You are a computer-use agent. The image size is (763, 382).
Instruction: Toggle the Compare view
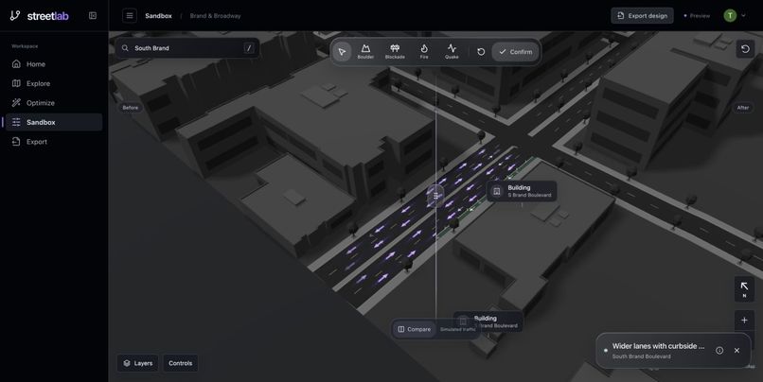pyautogui.click(x=414, y=329)
